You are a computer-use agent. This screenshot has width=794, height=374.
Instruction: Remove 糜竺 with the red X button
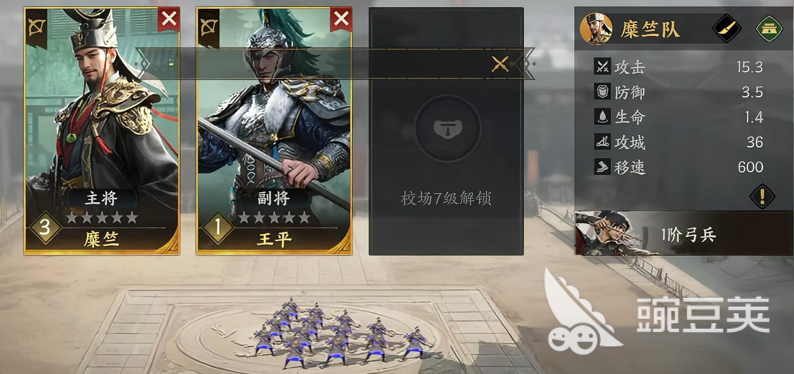pos(169,19)
